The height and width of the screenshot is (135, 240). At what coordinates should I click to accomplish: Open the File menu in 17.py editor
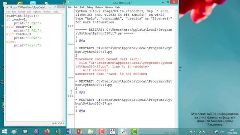[x=8, y=12]
